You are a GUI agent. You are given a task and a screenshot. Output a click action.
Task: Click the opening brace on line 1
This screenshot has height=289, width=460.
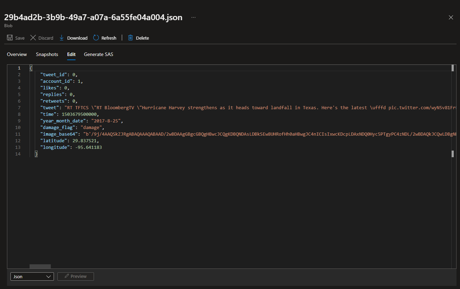(31, 68)
